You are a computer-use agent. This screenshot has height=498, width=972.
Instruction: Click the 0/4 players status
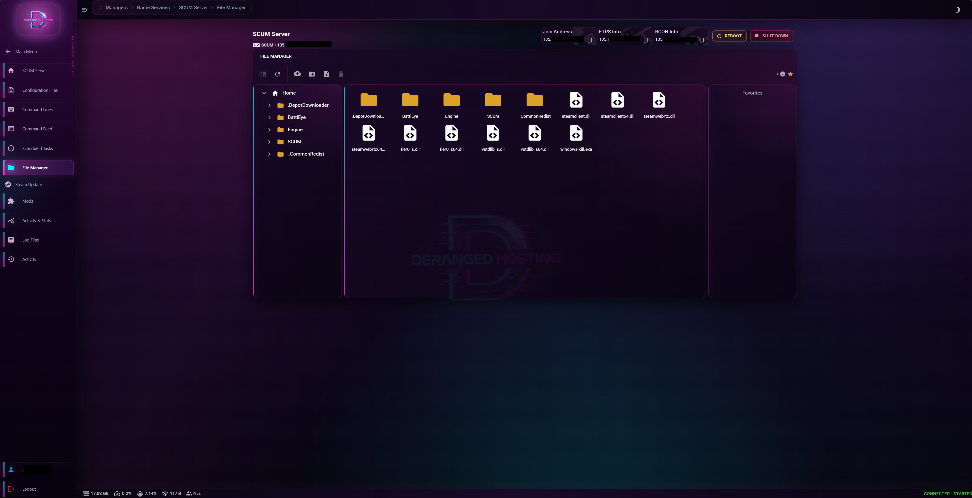pyautogui.click(x=193, y=493)
